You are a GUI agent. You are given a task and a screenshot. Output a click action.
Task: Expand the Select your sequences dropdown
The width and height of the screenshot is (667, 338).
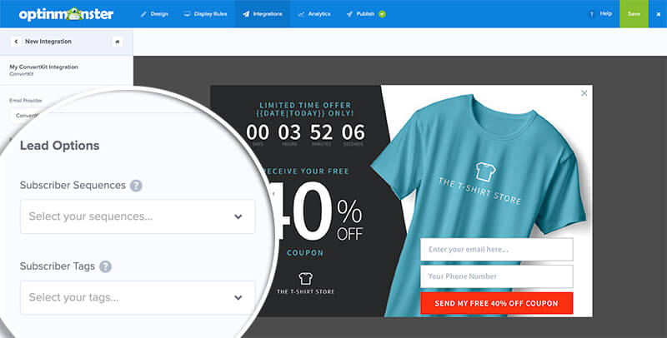click(x=138, y=216)
